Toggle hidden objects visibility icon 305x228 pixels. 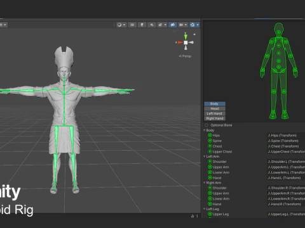click(173, 25)
